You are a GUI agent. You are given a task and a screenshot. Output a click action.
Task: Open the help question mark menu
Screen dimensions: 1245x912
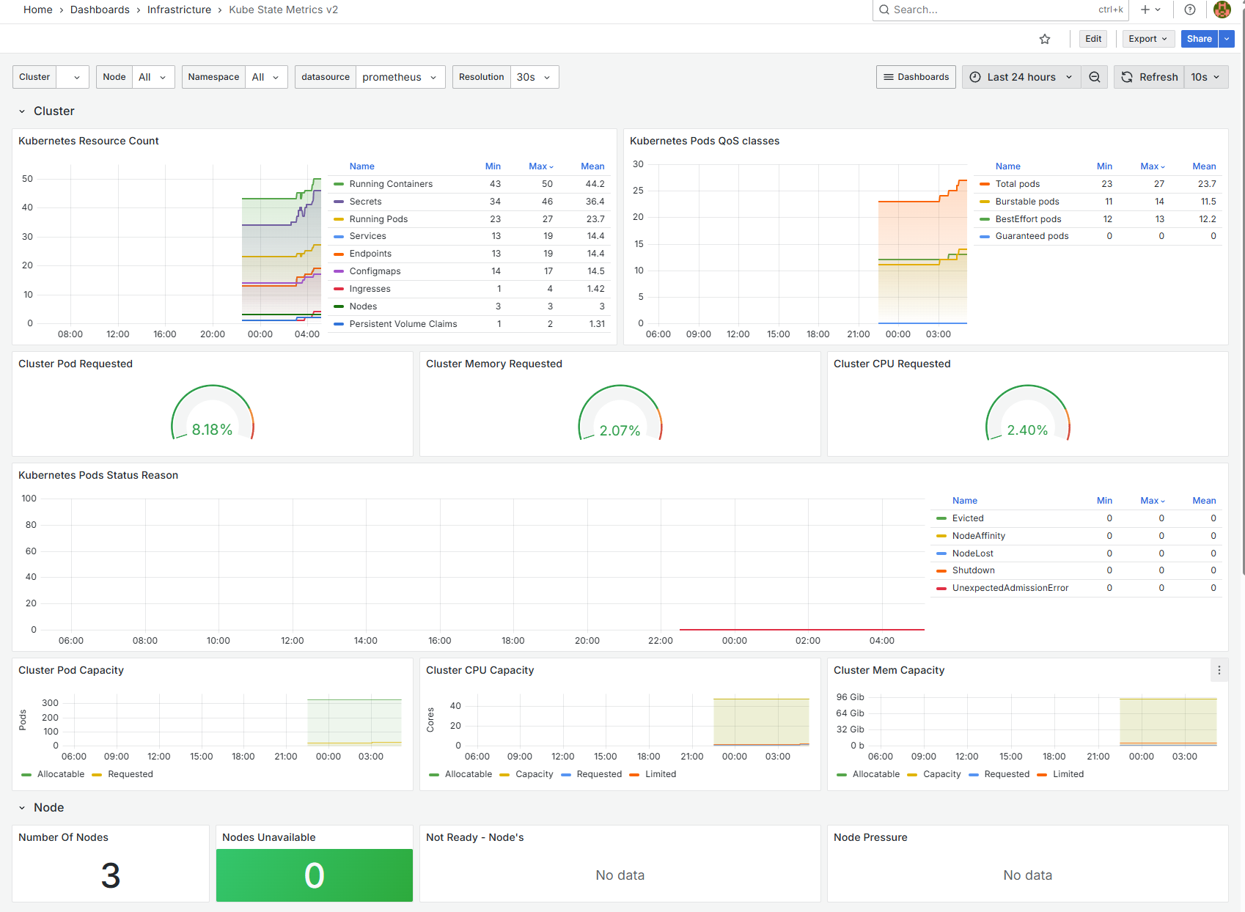pyautogui.click(x=1190, y=10)
